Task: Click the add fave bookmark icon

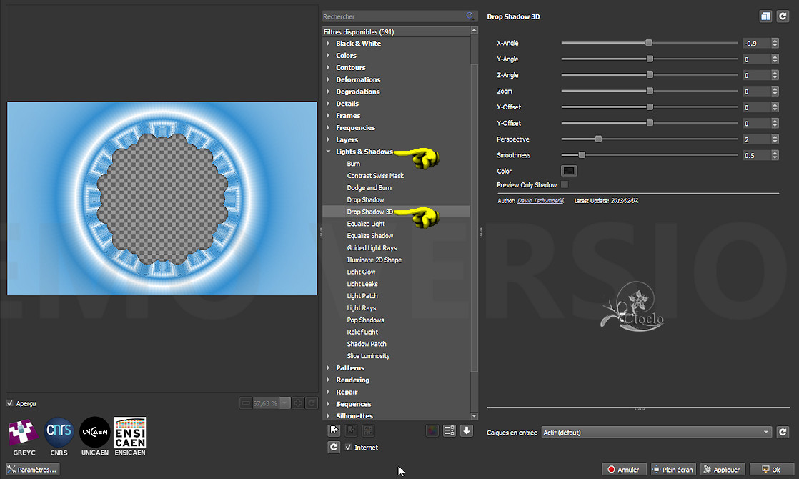Action: [334, 430]
